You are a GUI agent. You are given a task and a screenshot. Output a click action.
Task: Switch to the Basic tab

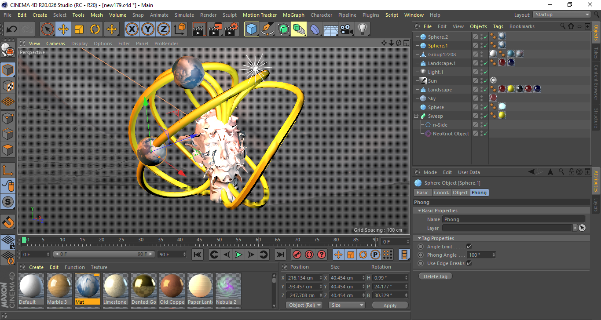click(422, 193)
